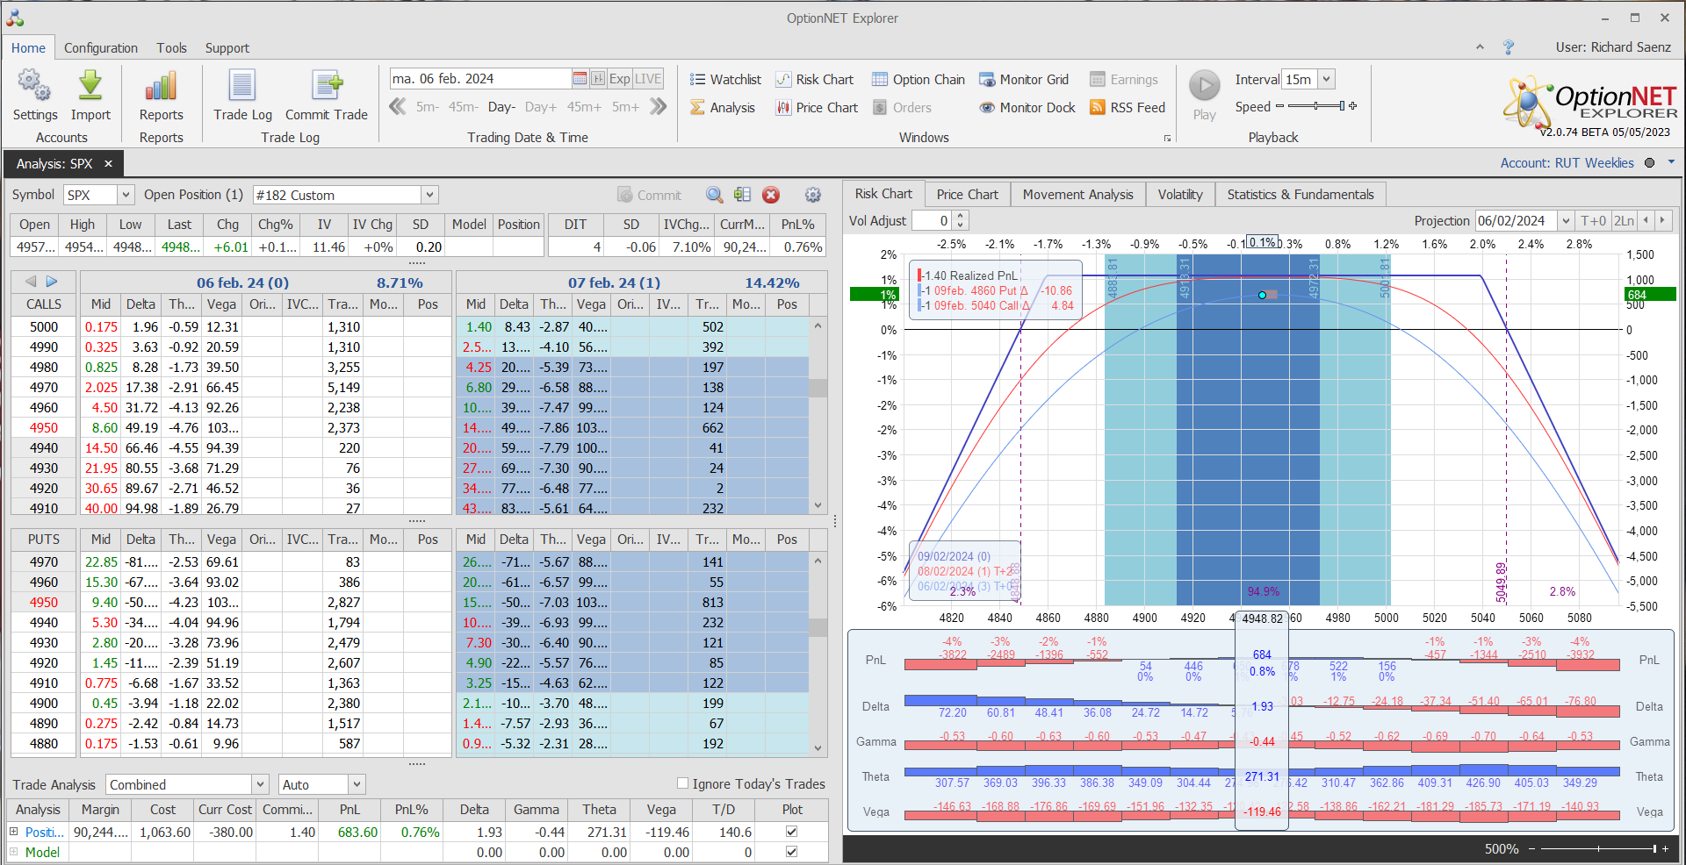The image size is (1686, 865).
Task: Open the Interval 15m dropdown
Action: pyautogui.click(x=1326, y=80)
